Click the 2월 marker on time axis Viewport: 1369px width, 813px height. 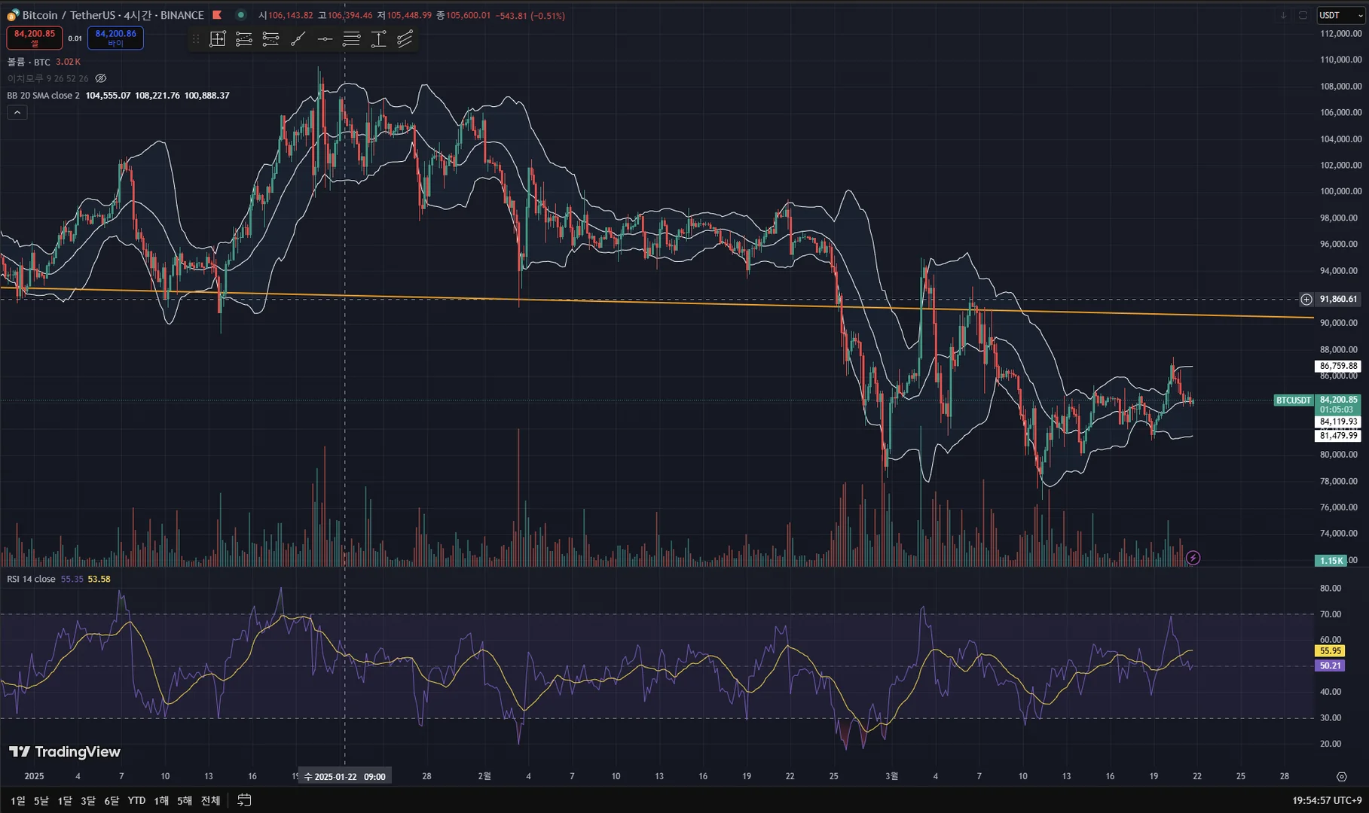[x=484, y=776]
